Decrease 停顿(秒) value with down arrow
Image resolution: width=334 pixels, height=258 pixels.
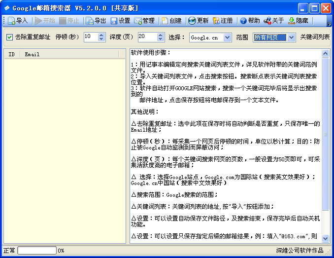[101, 39]
